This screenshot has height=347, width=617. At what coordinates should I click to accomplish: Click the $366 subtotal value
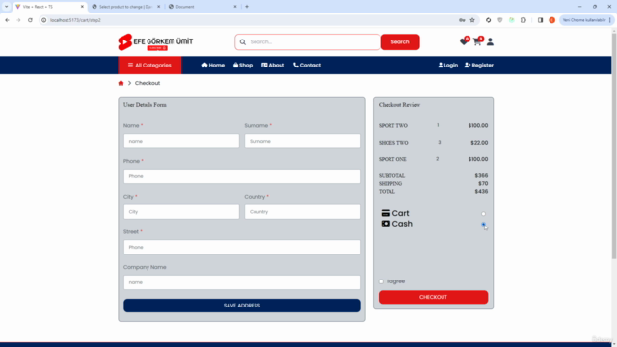(481, 175)
